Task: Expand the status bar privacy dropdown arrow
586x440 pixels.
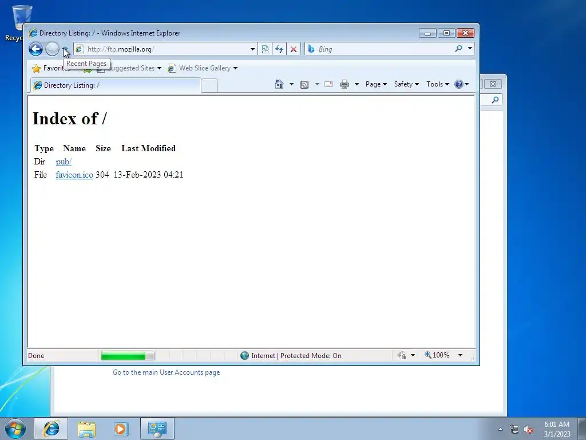Action: coord(413,355)
